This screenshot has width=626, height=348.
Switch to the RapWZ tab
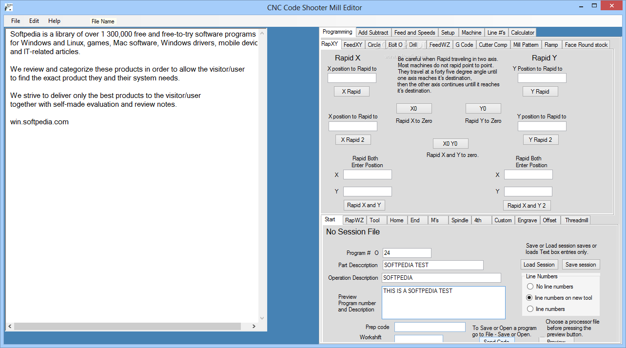pos(354,220)
